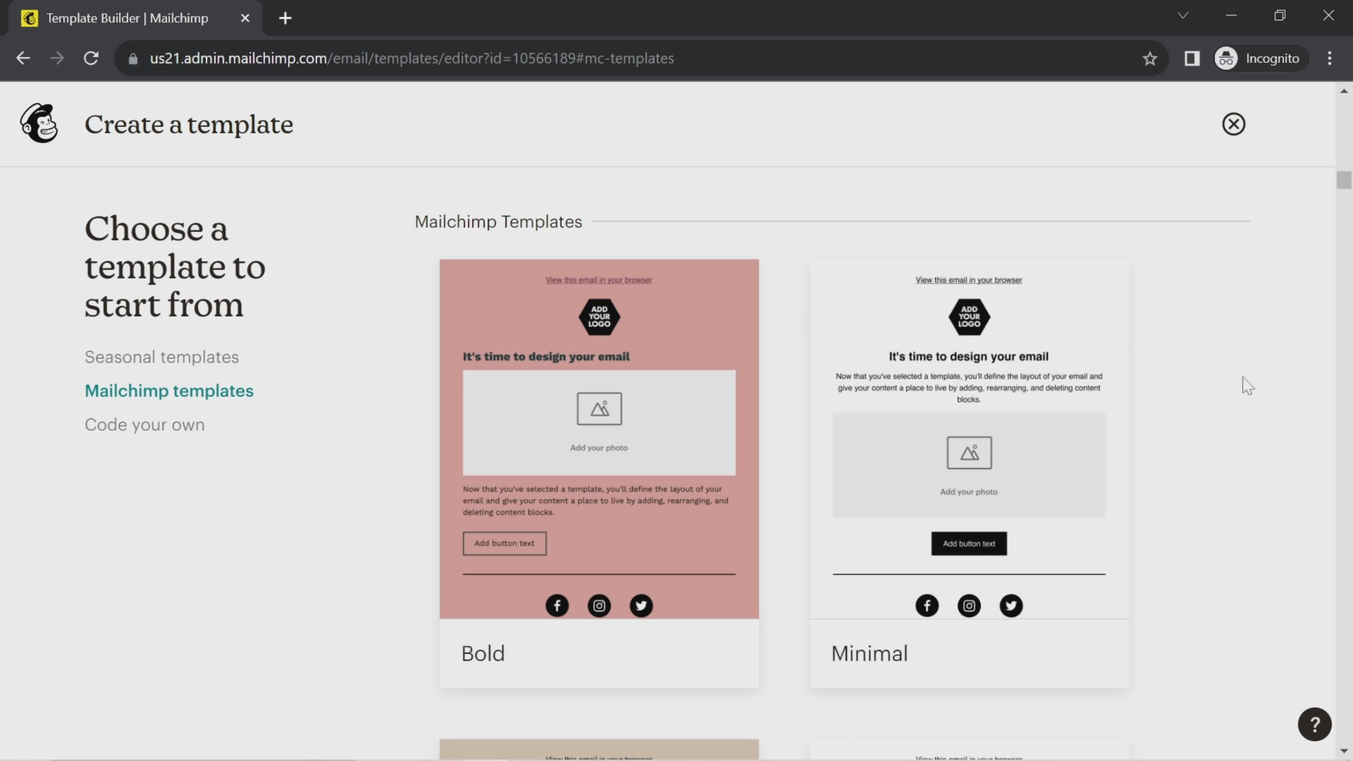Image resolution: width=1353 pixels, height=761 pixels.
Task: Choose Seasonal templates category
Action: pyautogui.click(x=162, y=357)
